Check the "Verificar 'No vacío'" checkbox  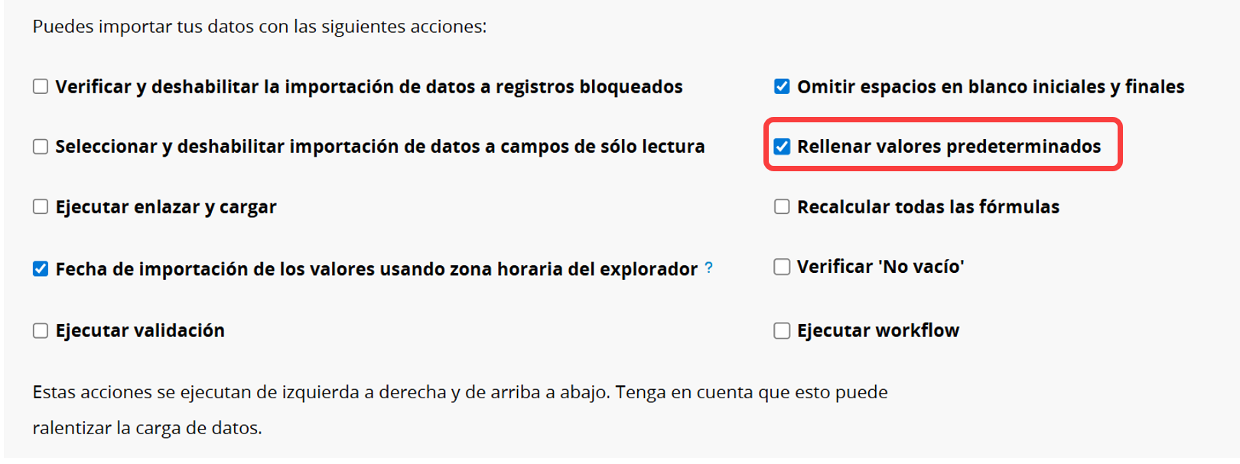[782, 267]
